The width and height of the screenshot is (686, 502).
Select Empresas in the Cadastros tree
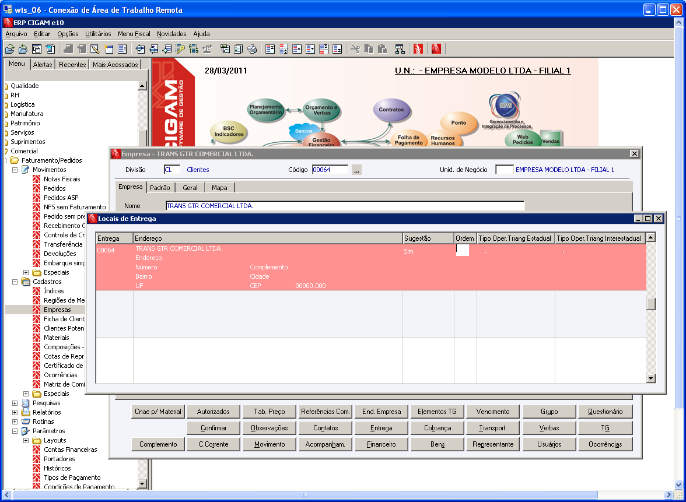pos(57,310)
